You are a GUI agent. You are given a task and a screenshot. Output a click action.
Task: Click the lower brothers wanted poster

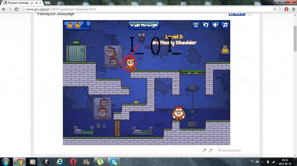pos(102,109)
